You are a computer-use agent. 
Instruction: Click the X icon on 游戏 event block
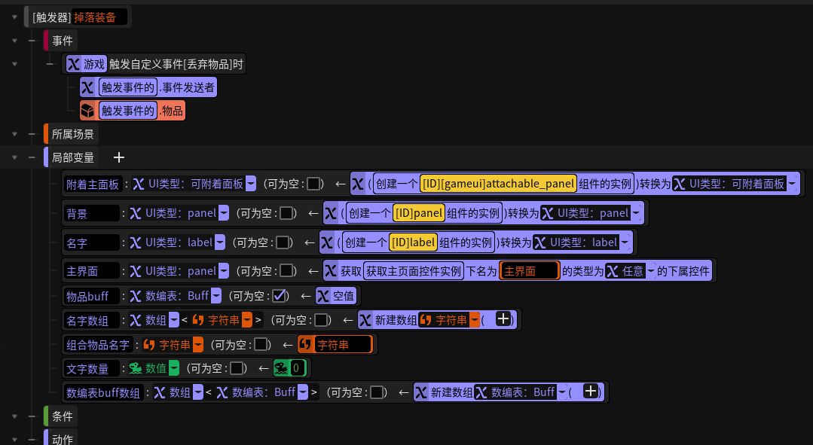tap(74, 64)
